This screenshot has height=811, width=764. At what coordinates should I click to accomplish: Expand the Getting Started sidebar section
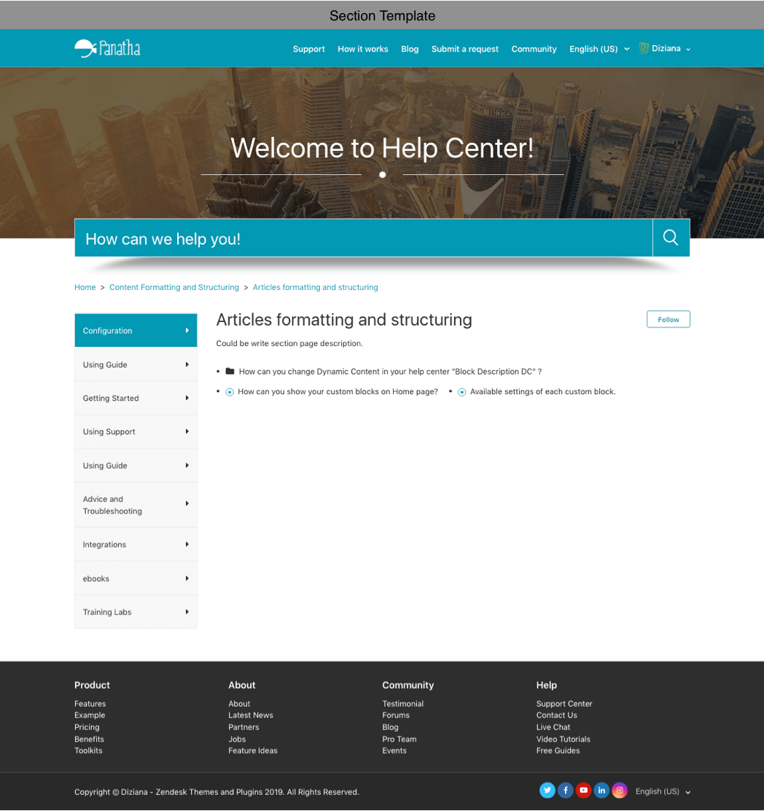coord(136,398)
